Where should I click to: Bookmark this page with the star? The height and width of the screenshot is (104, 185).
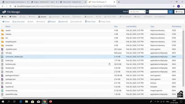pos(174,6)
